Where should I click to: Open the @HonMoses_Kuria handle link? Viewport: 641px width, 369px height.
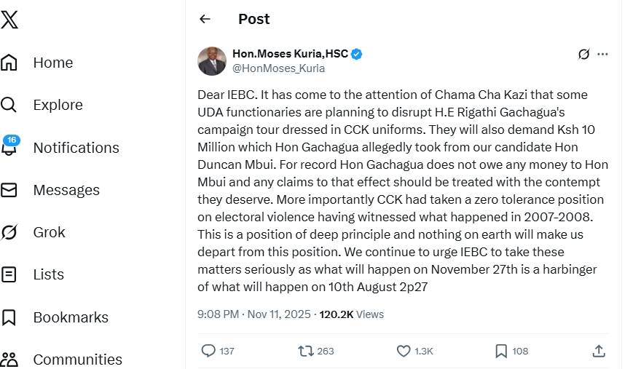pos(278,68)
